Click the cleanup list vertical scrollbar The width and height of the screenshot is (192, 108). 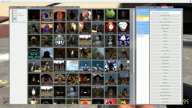181,19
